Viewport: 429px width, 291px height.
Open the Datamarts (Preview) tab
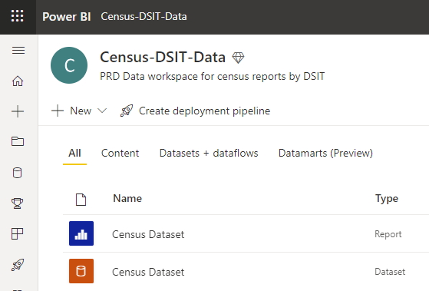pos(325,153)
